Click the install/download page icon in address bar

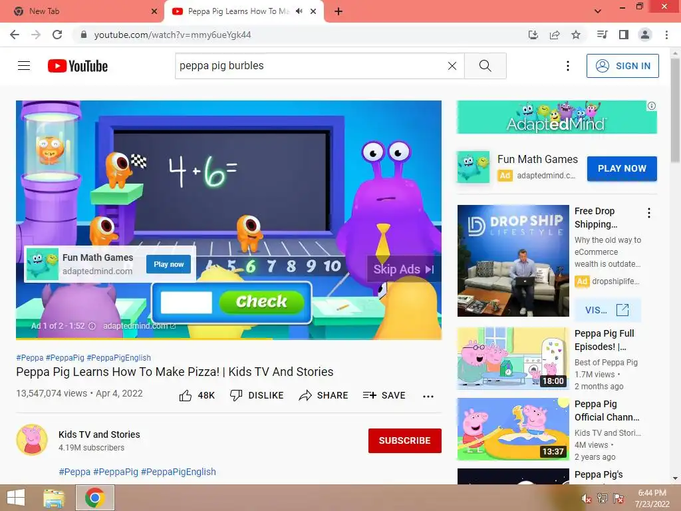tap(533, 35)
